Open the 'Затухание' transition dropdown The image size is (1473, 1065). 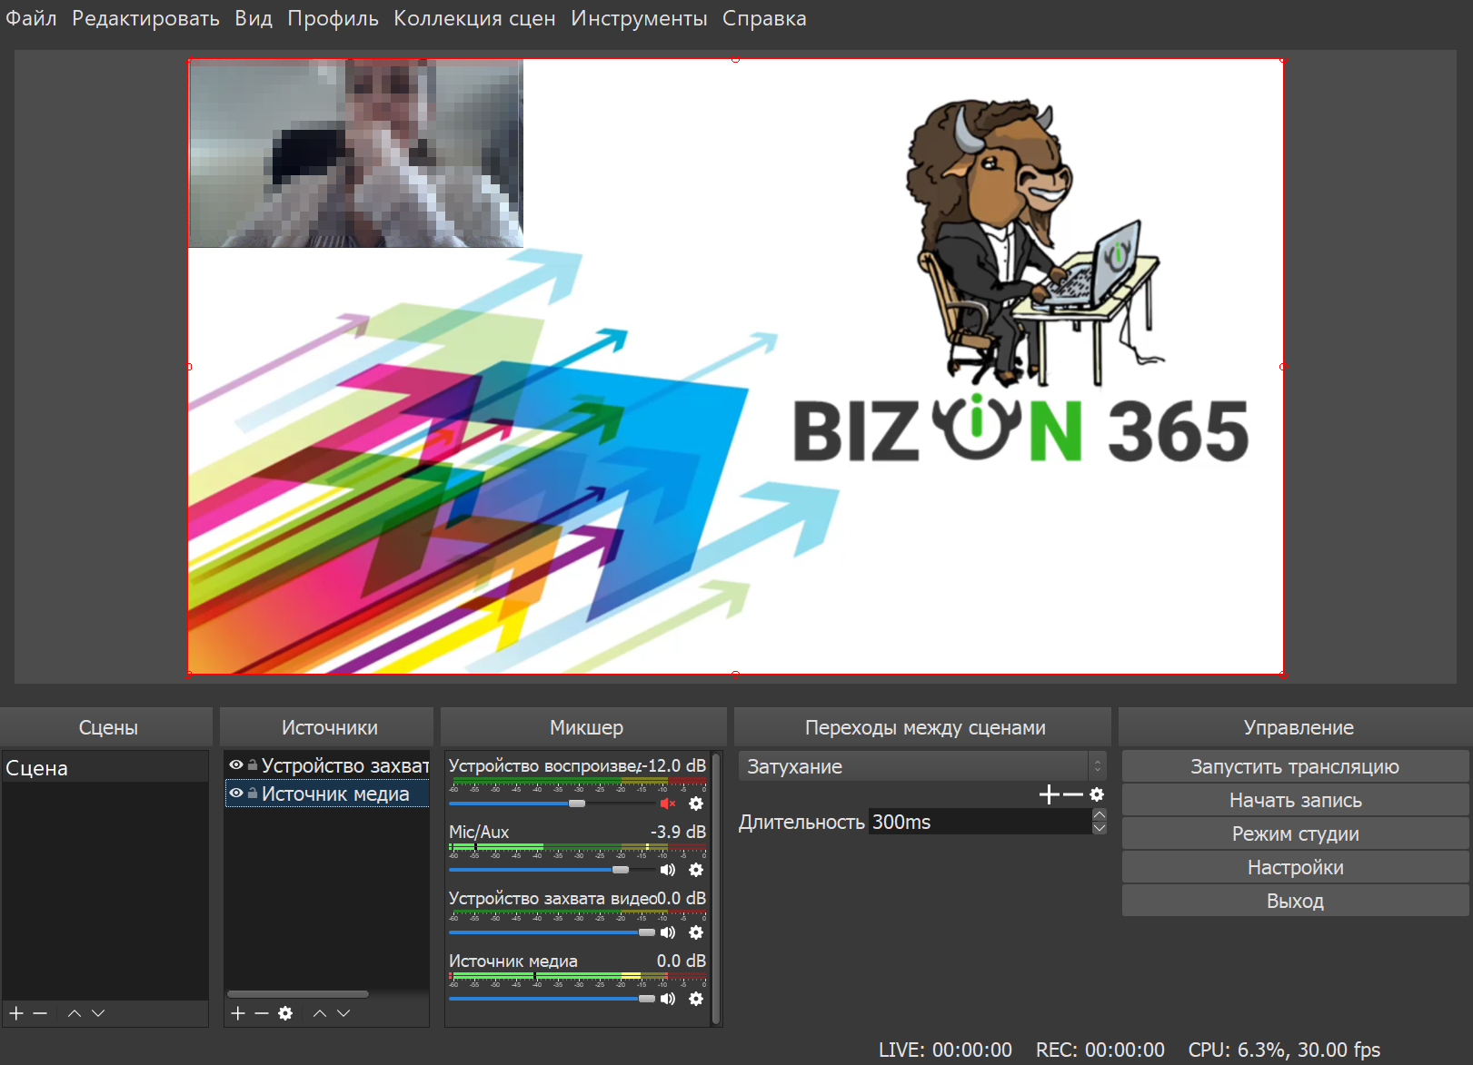[921, 766]
